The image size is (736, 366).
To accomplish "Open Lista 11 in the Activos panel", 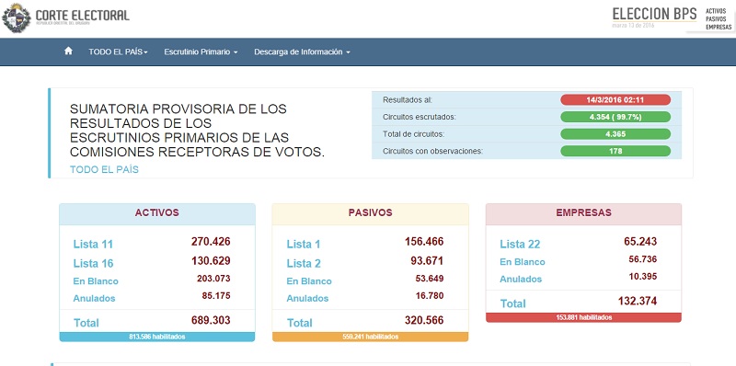I will tap(93, 245).
